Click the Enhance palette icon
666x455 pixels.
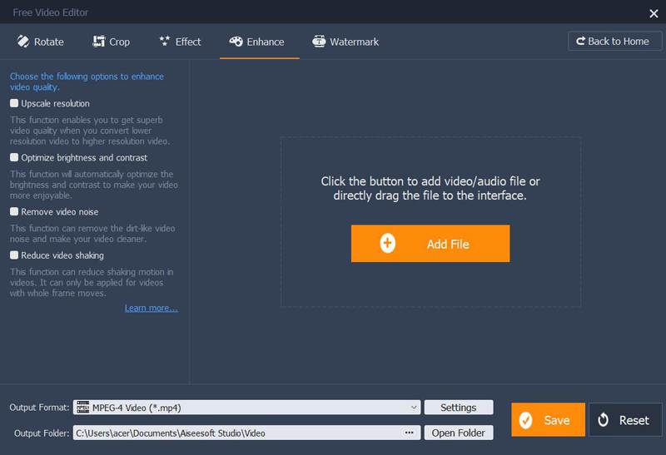point(236,42)
